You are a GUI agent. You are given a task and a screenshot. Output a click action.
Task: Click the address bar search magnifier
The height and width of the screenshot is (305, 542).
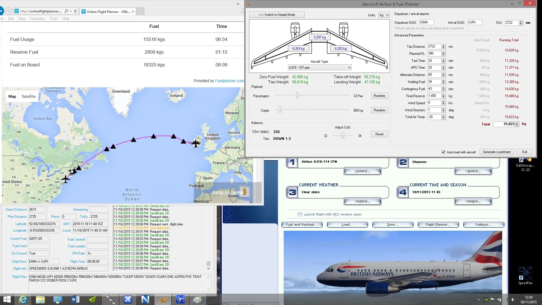click(66, 11)
